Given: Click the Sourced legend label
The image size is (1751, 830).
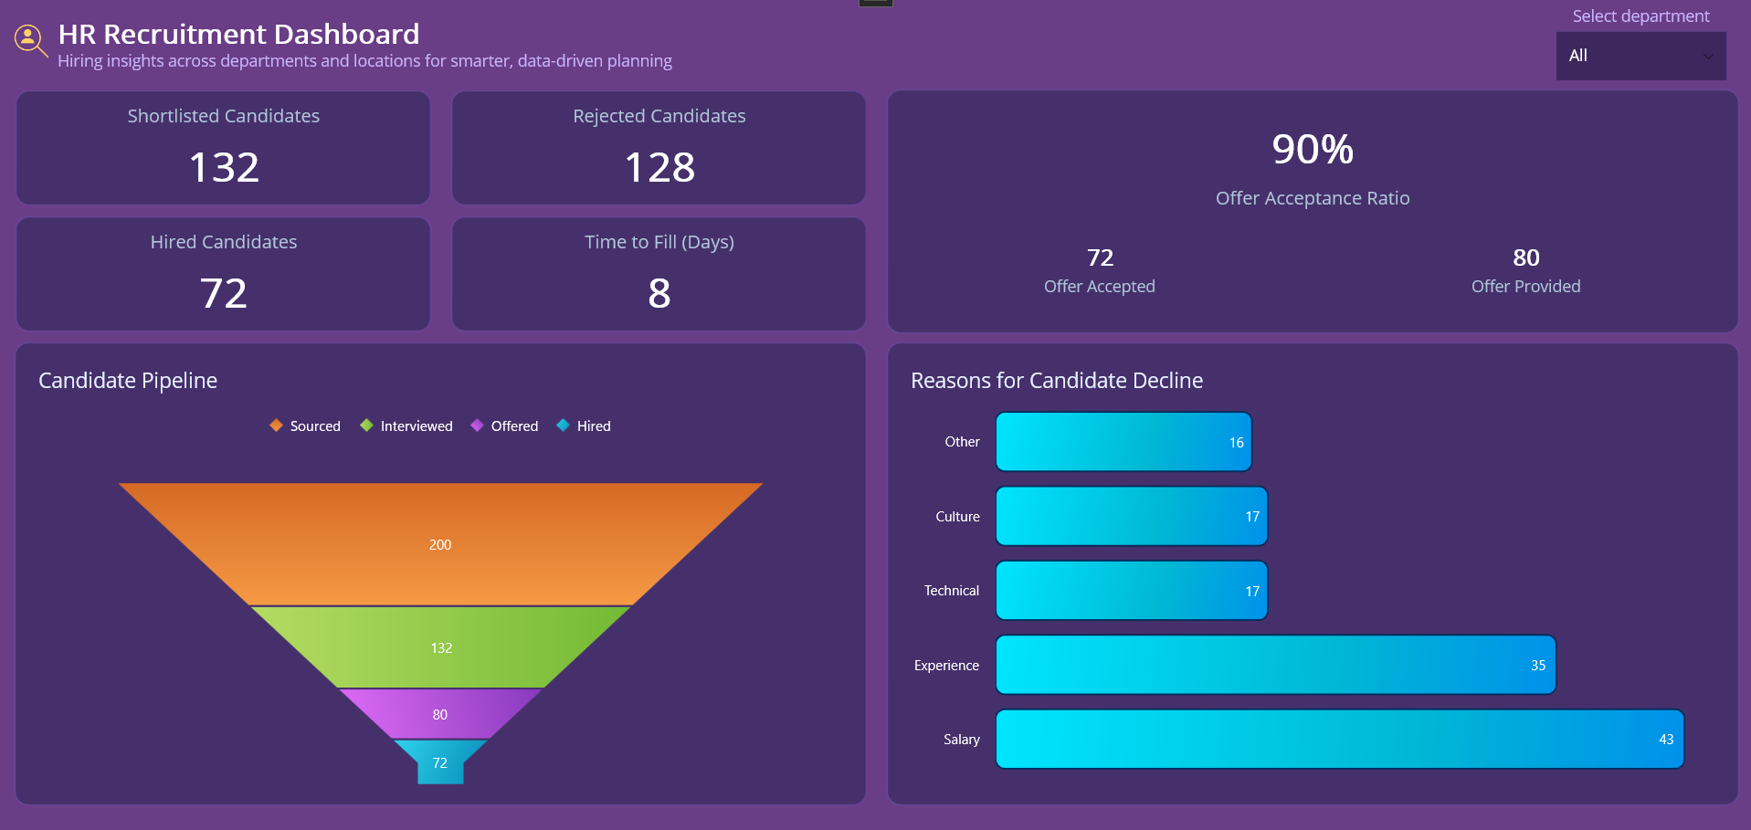Looking at the screenshot, I should 315,426.
